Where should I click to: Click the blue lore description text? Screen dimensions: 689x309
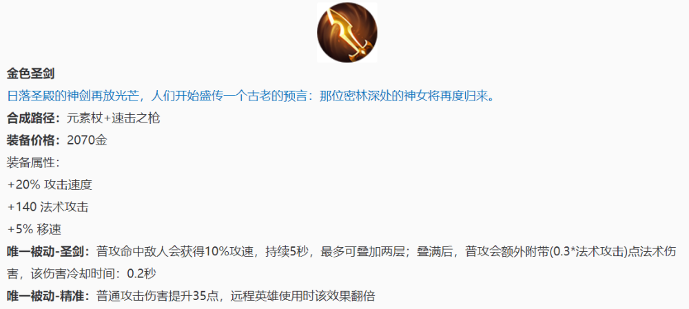[x=251, y=96]
